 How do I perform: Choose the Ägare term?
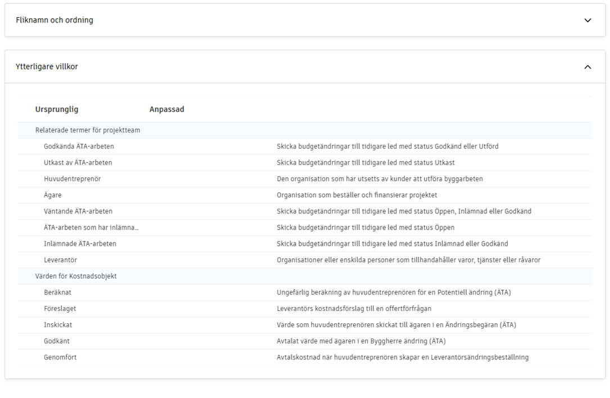[53, 195]
